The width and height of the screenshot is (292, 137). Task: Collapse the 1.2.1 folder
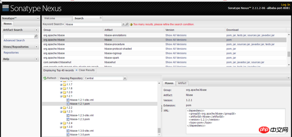[x=61, y=96]
